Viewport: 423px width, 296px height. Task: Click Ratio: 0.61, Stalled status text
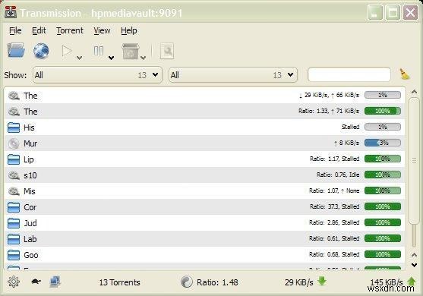click(x=334, y=238)
